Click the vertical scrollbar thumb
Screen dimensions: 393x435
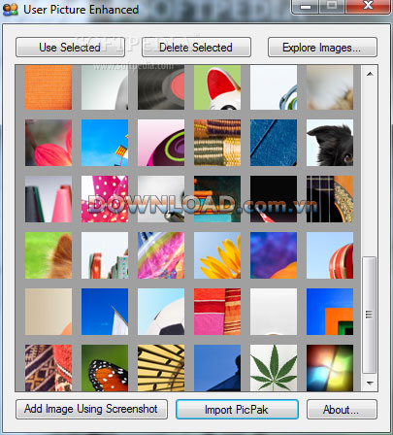370,315
